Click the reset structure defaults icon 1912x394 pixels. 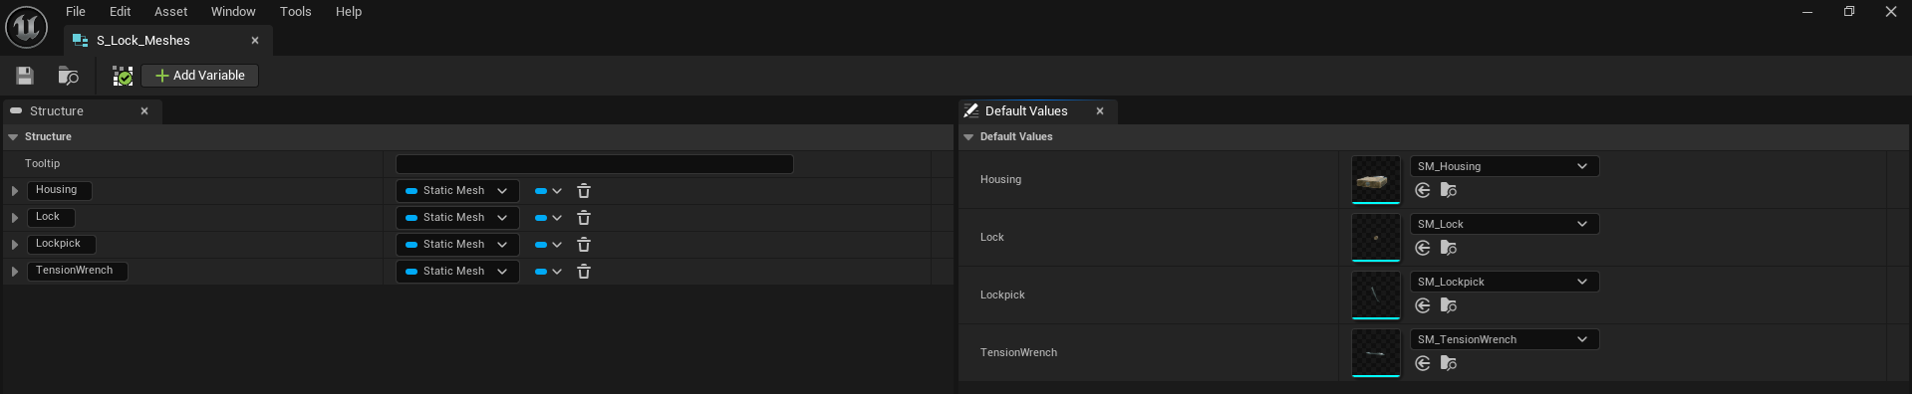coord(123,76)
